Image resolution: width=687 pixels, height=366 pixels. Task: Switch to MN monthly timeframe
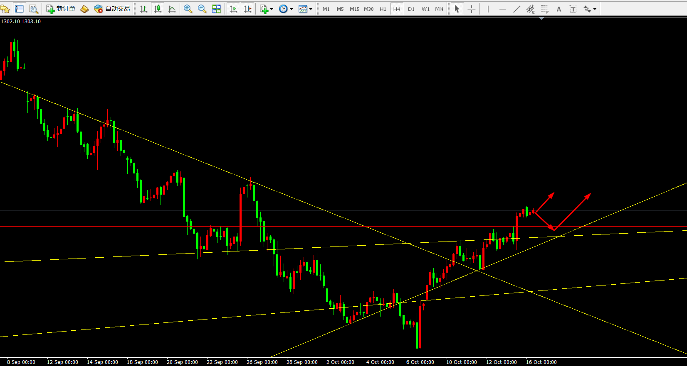439,9
